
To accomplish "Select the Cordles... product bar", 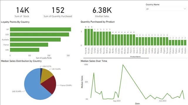I will point(116,40).
